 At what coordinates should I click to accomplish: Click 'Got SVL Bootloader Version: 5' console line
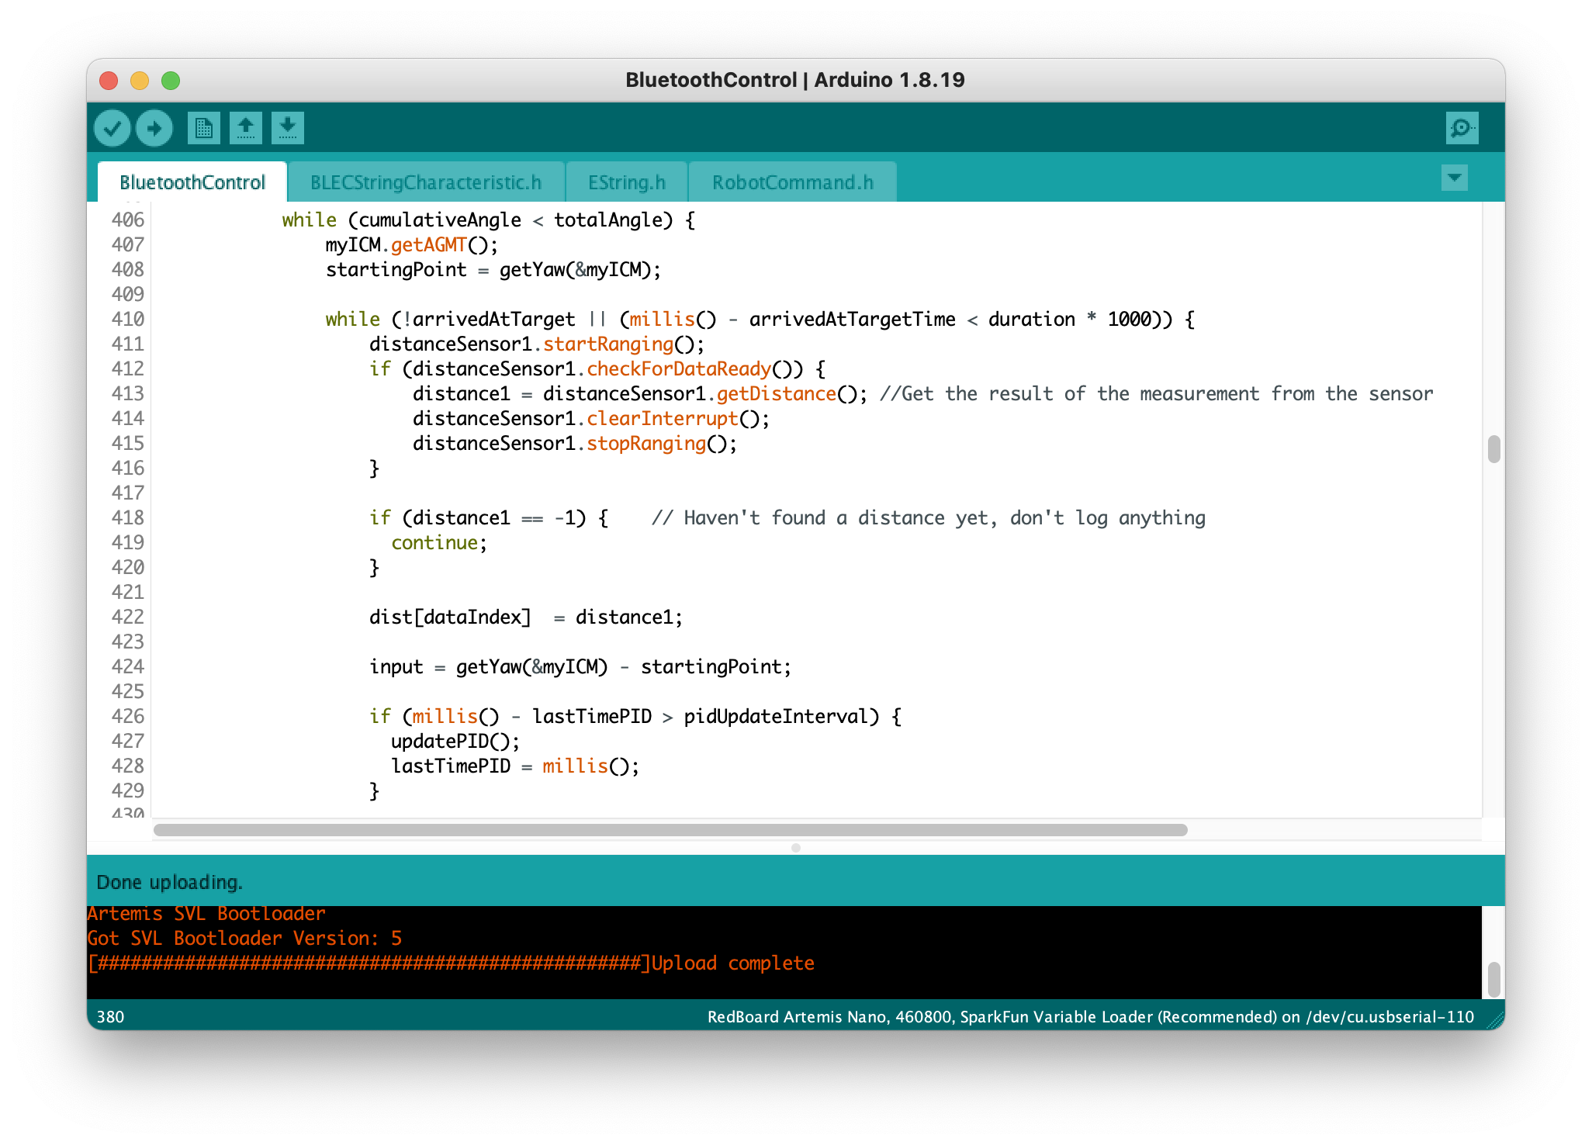coord(244,939)
